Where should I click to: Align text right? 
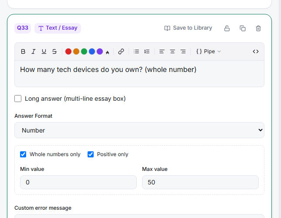(x=183, y=51)
